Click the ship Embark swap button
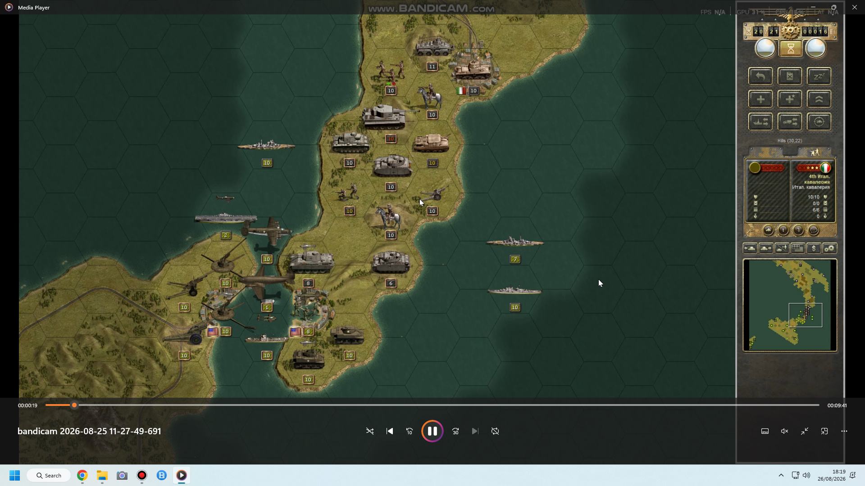Image resolution: width=865 pixels, height=486 pixels. click(x=760, y=122)
